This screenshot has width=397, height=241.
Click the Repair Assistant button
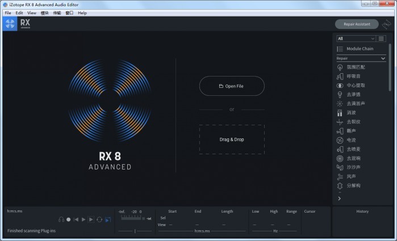(x=357, y=24)
